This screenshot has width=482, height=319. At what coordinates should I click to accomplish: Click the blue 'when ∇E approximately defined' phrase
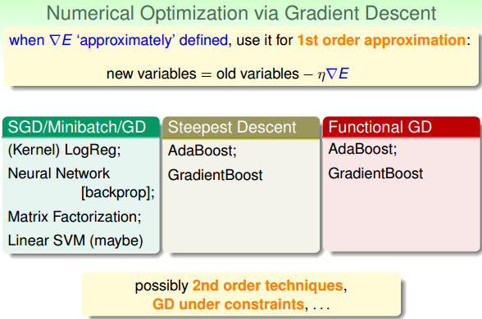pyautogui.click(x=118, y=40)
